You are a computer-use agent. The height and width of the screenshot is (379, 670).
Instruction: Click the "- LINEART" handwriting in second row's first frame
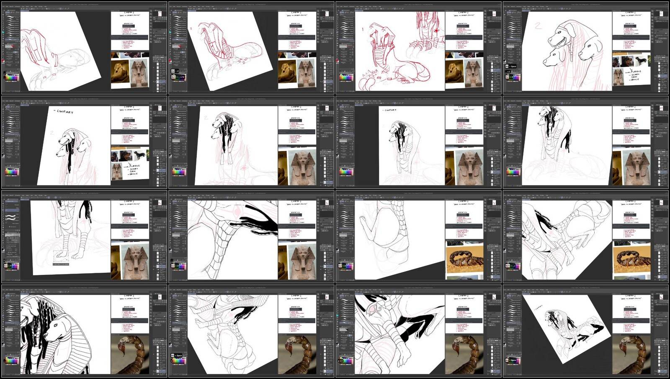64,112
